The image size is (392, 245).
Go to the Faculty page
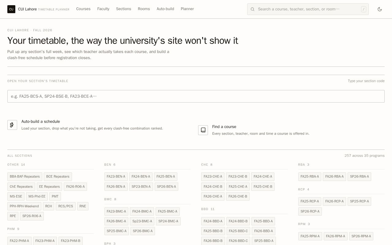103,9
